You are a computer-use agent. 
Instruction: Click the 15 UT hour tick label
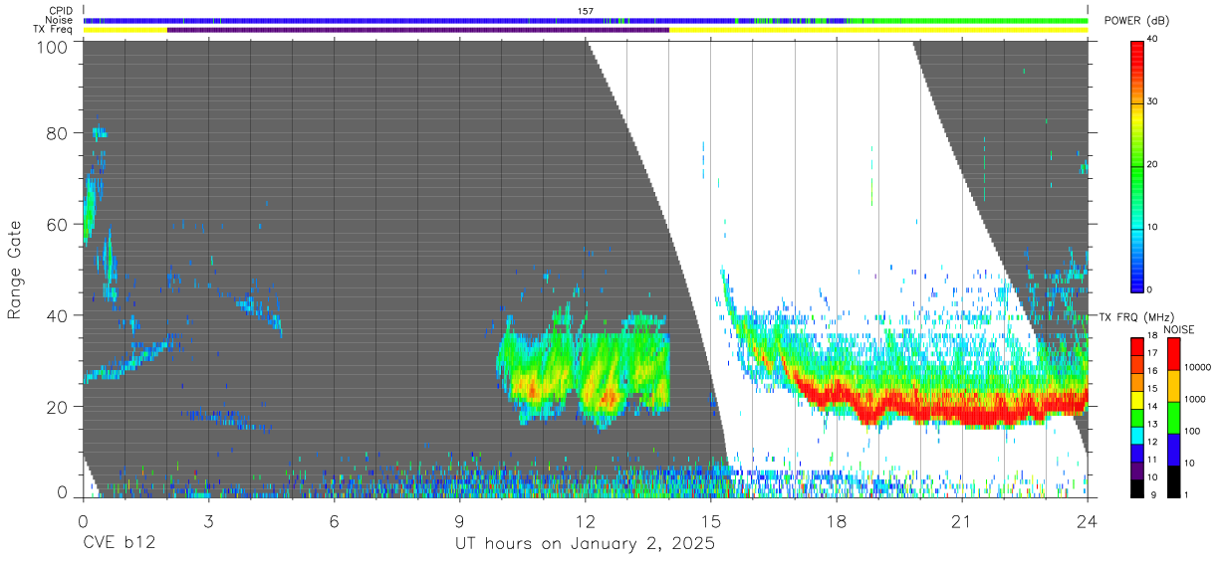710,520
